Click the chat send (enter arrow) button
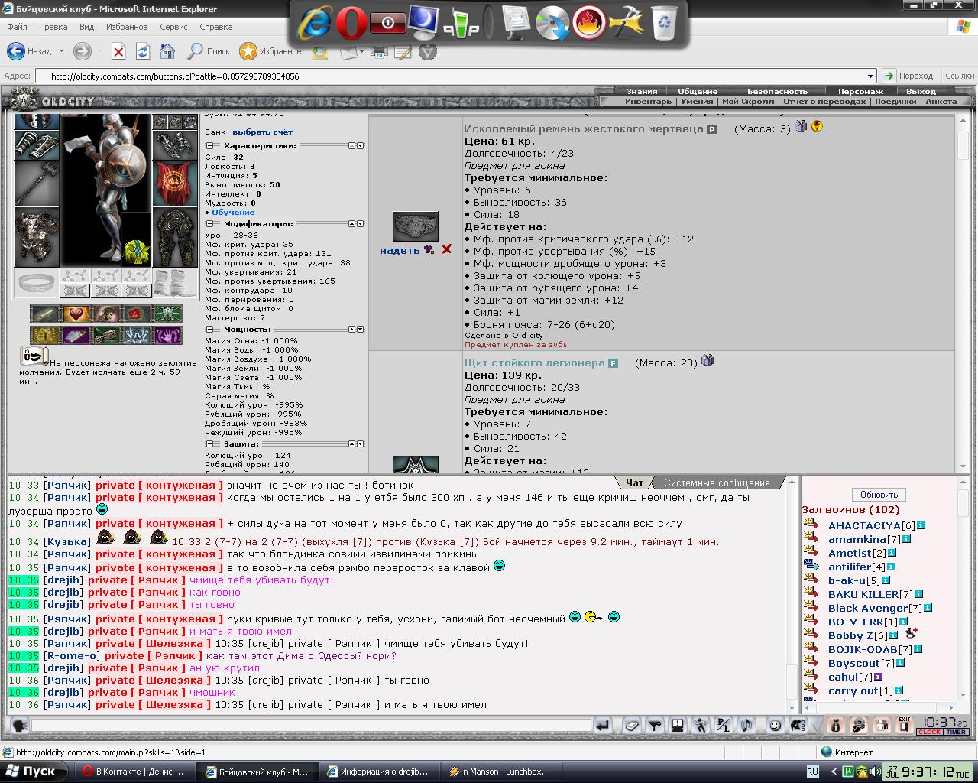Image resolution: width=978 pixels, height=783 pixels. pyautogui.click(x=603, y=725)
